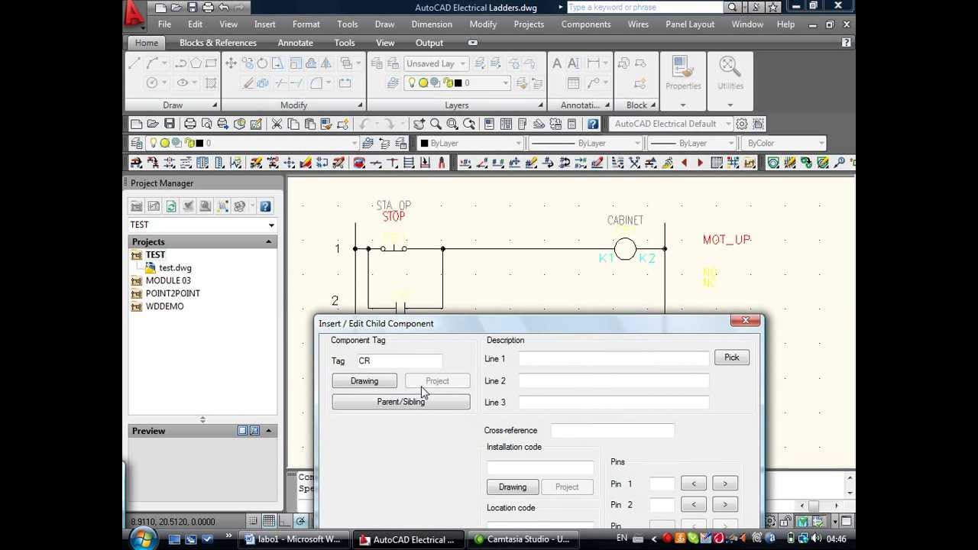Viewport: 978px width, 550px height.
Task: Click the Parent/Sibling button
Action: [x=401, y=402]
